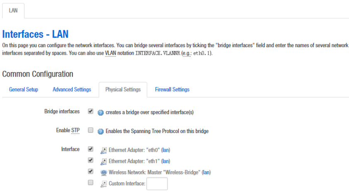Switch to the General Setup tab
Image resolution: width=349 pixels, height=194 pixels.
point(24,90)
